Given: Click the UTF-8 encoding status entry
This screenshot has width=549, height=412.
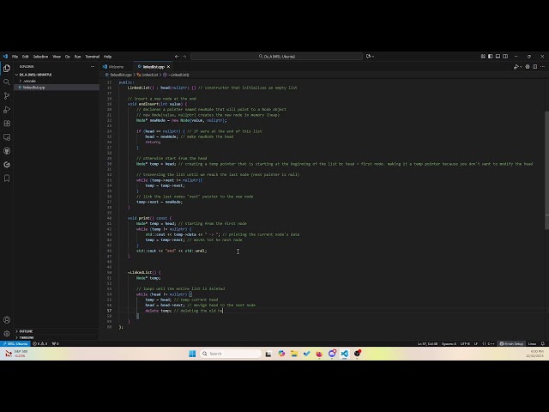Looking at the screenshot, I should 465,343.
